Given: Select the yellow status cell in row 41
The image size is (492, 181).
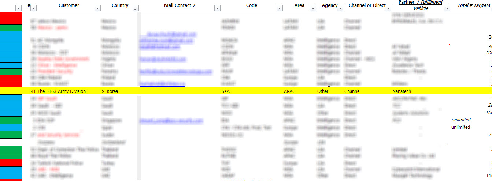Looking at the screenshot, I should coord(11,91).
